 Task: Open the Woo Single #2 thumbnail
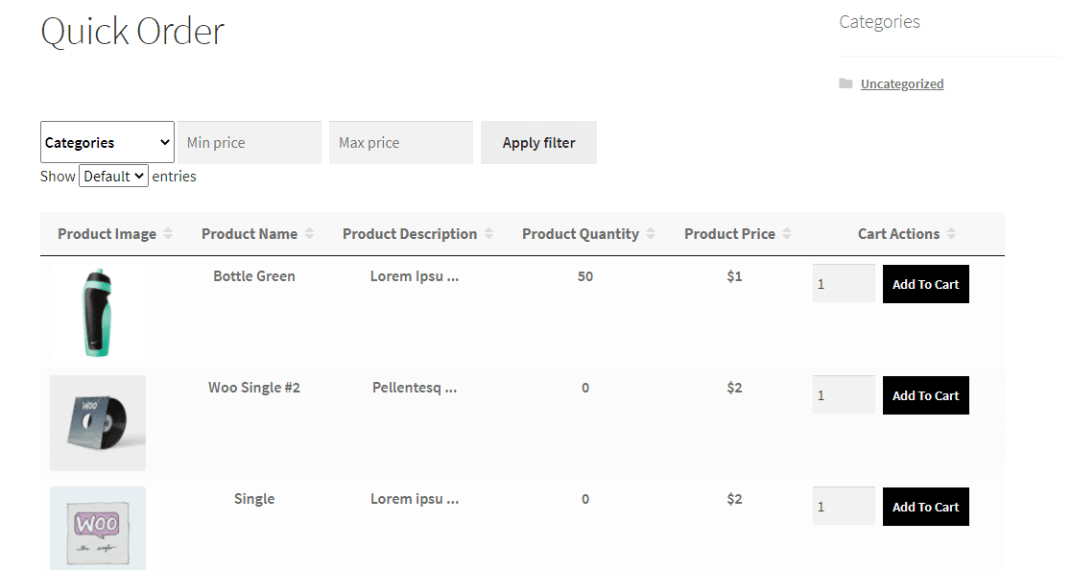point(97,422)
